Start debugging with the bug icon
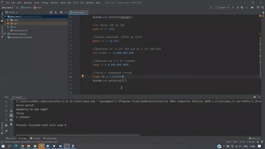Image resolution: width=265 pixels, height=149 pixels. [x=238, y=7]
